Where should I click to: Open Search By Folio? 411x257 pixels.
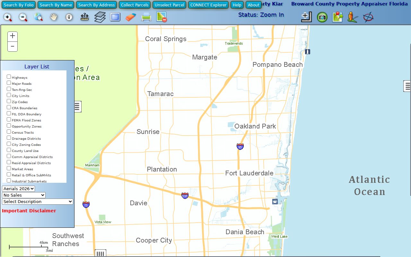pyautogui.click(x=19, y=5)
